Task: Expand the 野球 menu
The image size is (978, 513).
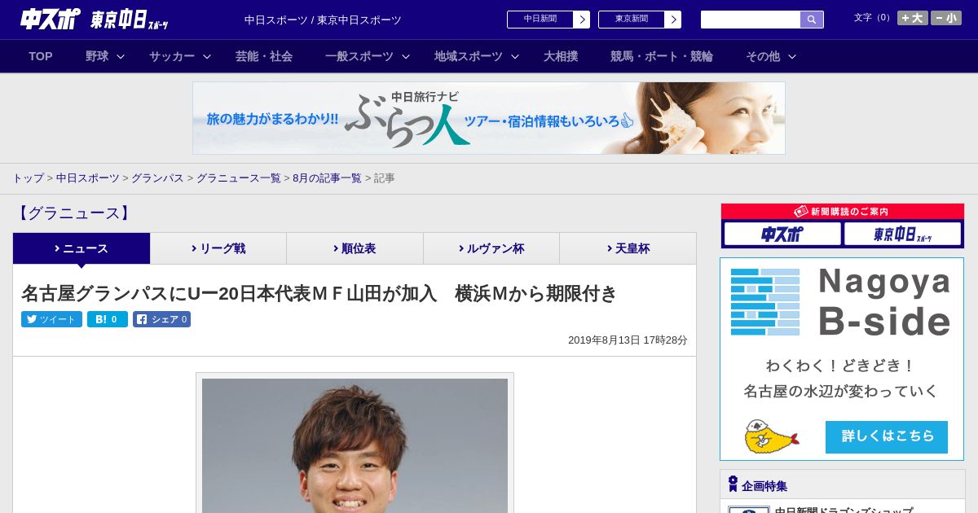Action: tap(105, 56)
